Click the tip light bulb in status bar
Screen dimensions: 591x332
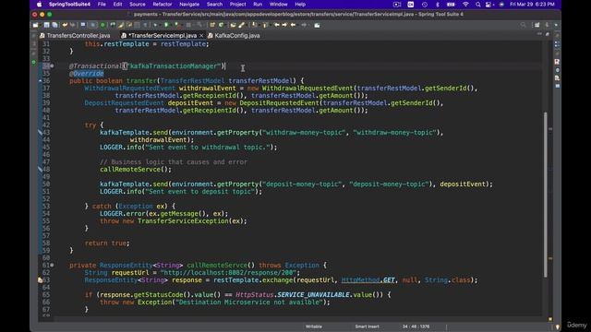[x=558, y=326]
